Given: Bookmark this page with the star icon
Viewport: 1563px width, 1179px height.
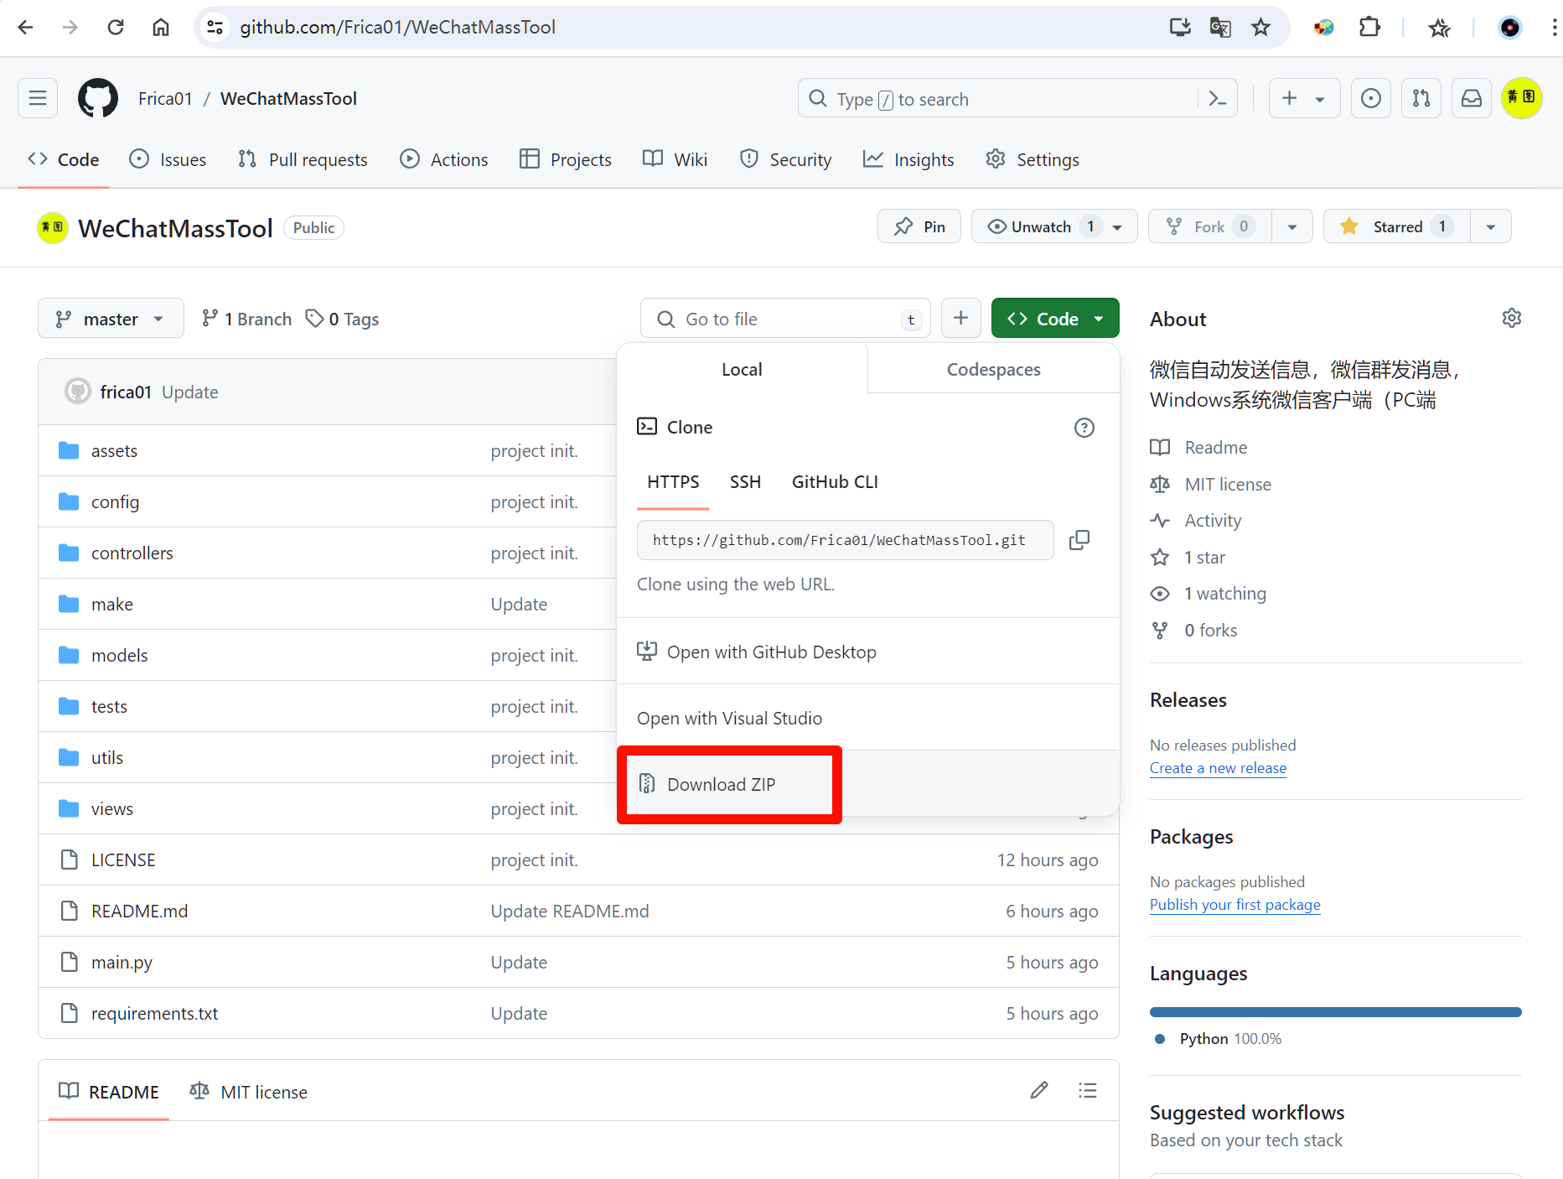Looking at the screenshot, I should (1260, 28).
